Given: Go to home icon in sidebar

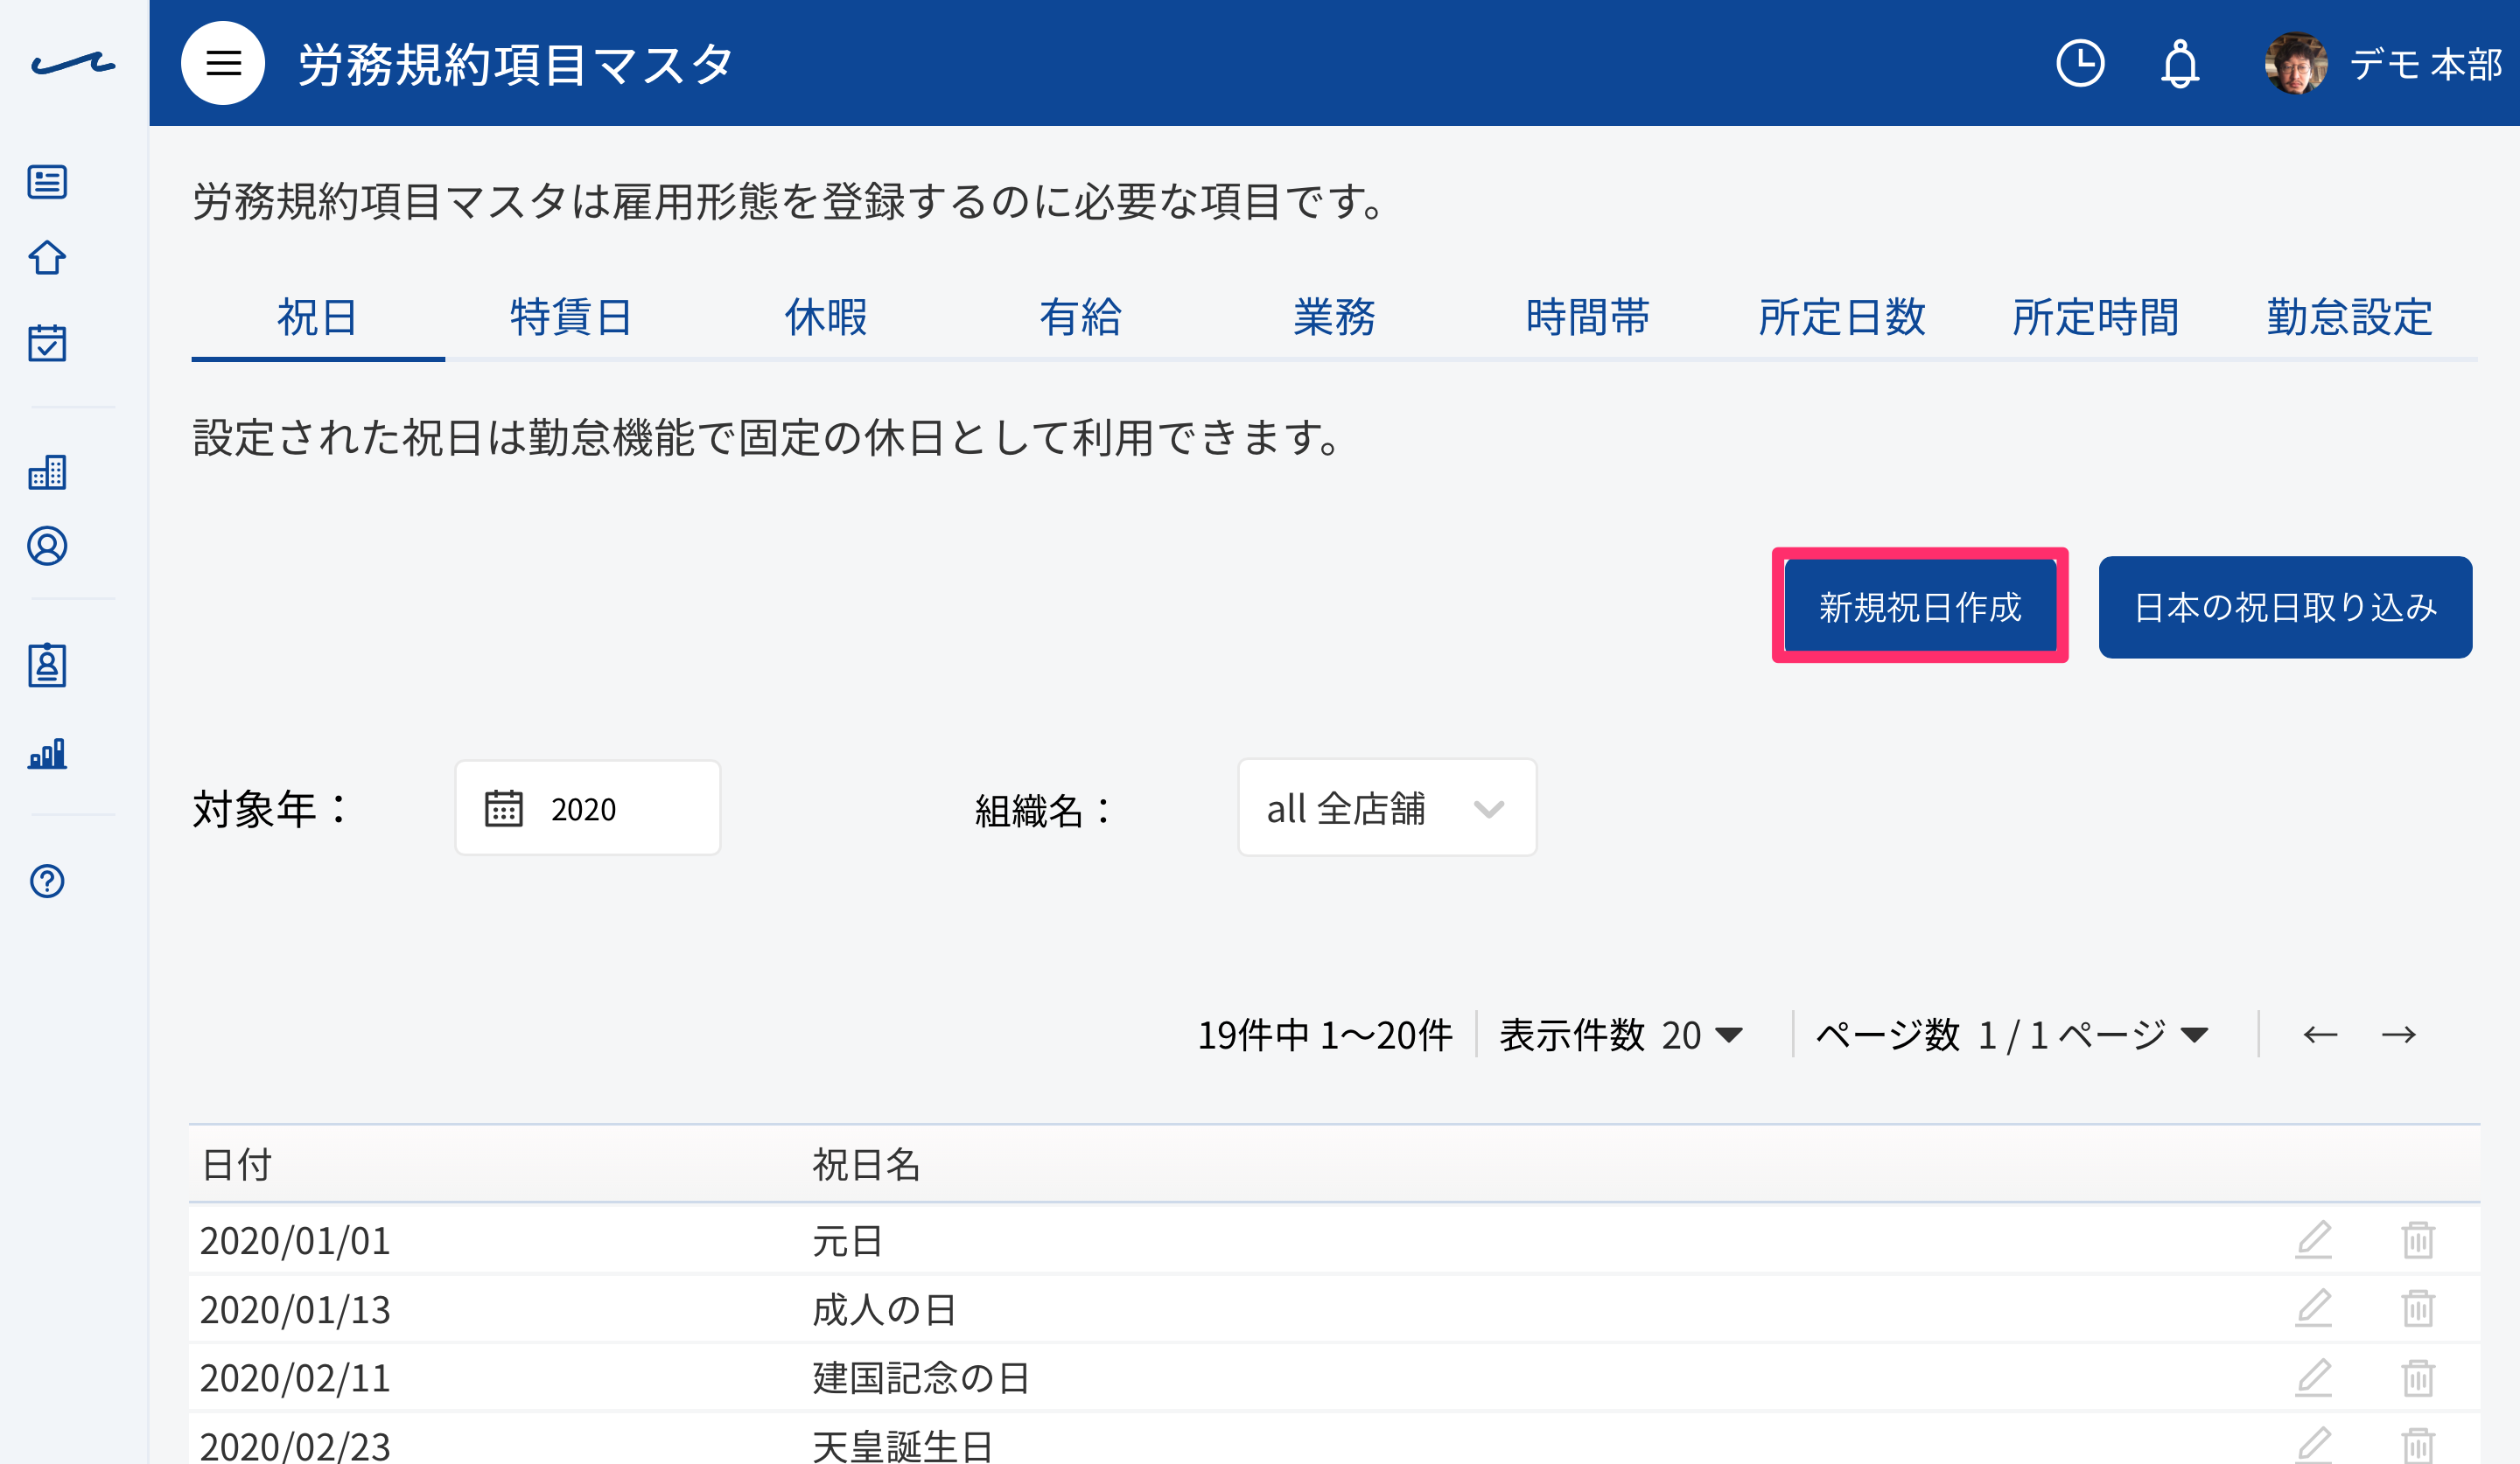Looking at the screenshot, I should coord(47,258).
